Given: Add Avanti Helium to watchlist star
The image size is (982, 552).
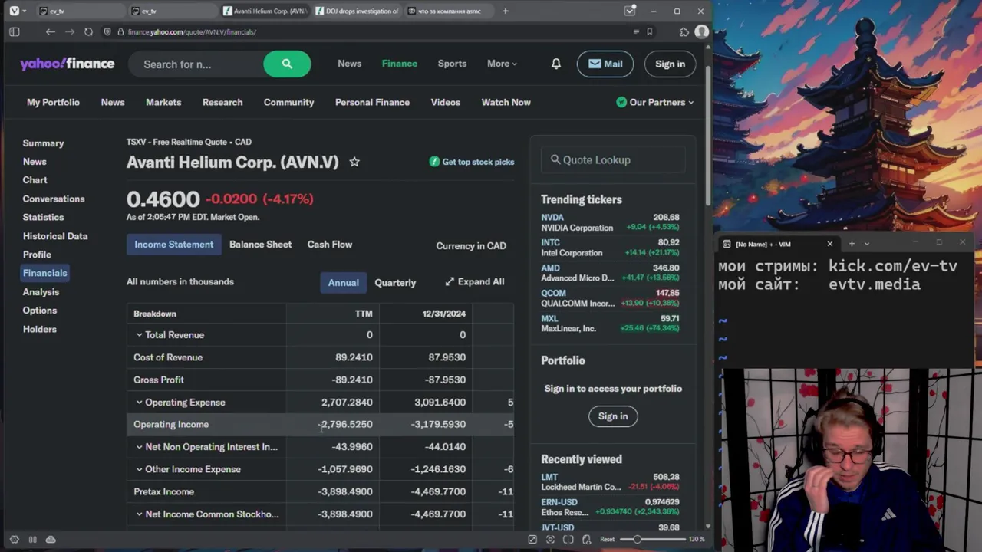Looking at the screenshot, I should coord(354,162).
